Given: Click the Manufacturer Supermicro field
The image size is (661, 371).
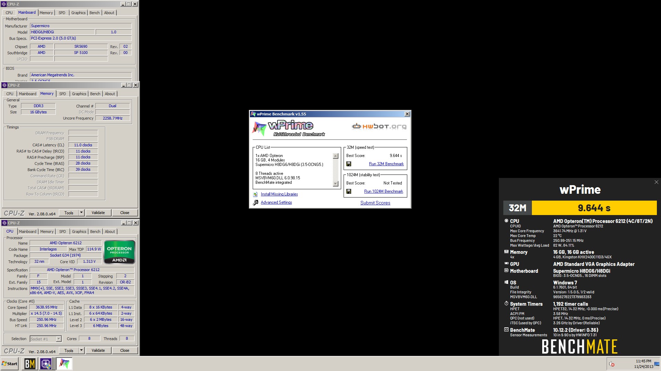Looking at the screenshot, I should point(81,26).
